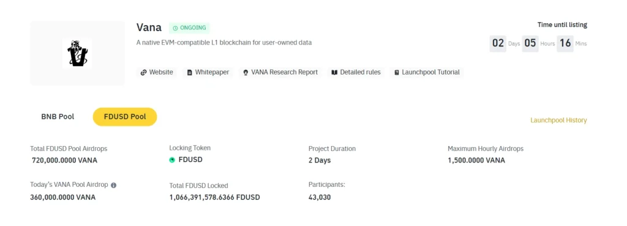Click the icon beside Launchpool Tutorial

pos(396,73)
